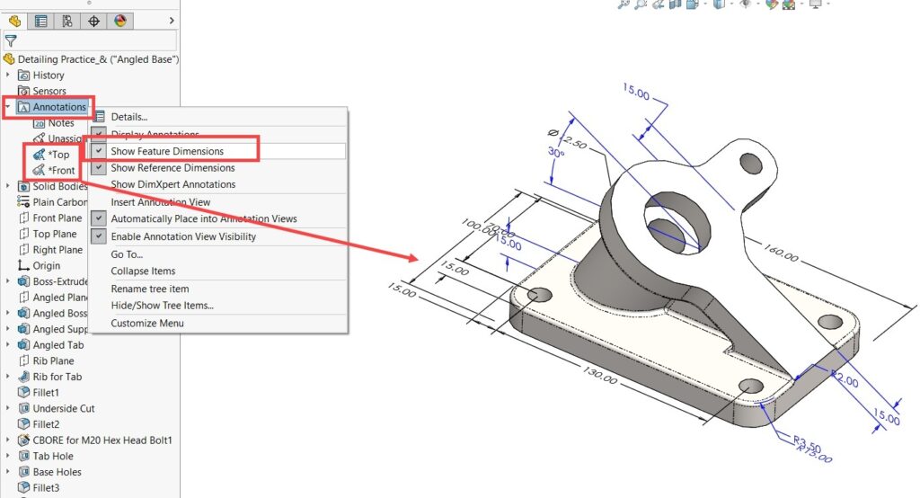The height and width of the screenshot is (498, 920).
Task: Choose Details... from the context menu
Action: tap(128, 117)
